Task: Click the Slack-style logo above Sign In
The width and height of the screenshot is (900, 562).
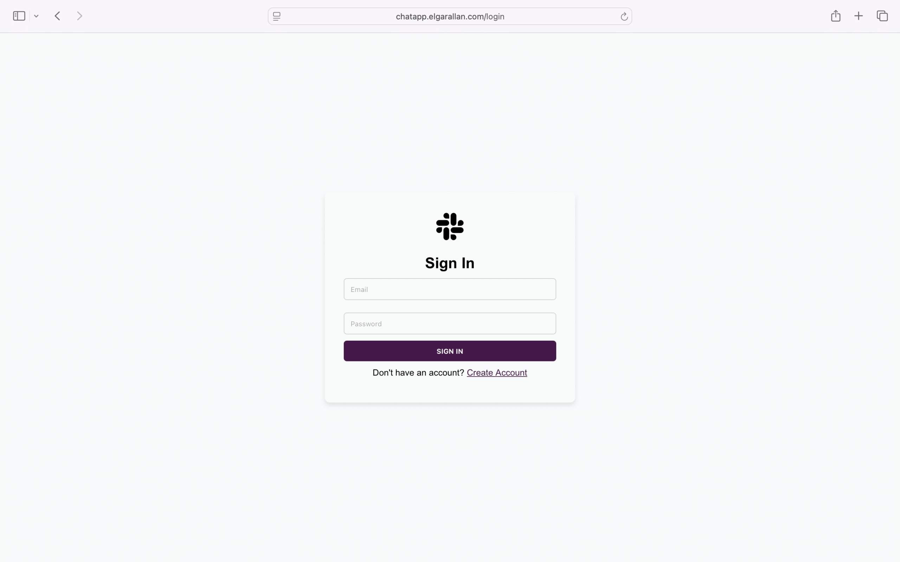Action: 450,226
